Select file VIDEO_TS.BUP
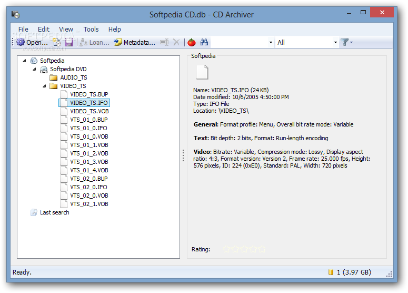This screenshot has height=293, width=408. click(89, 94)
